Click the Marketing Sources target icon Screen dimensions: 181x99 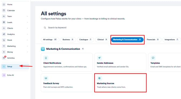click(x=99, y=78)
